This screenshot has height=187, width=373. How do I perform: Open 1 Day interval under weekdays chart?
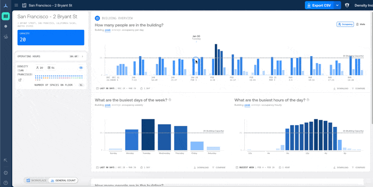(x=145, y=167)
